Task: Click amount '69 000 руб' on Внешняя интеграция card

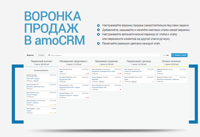Action: [160, 81]
